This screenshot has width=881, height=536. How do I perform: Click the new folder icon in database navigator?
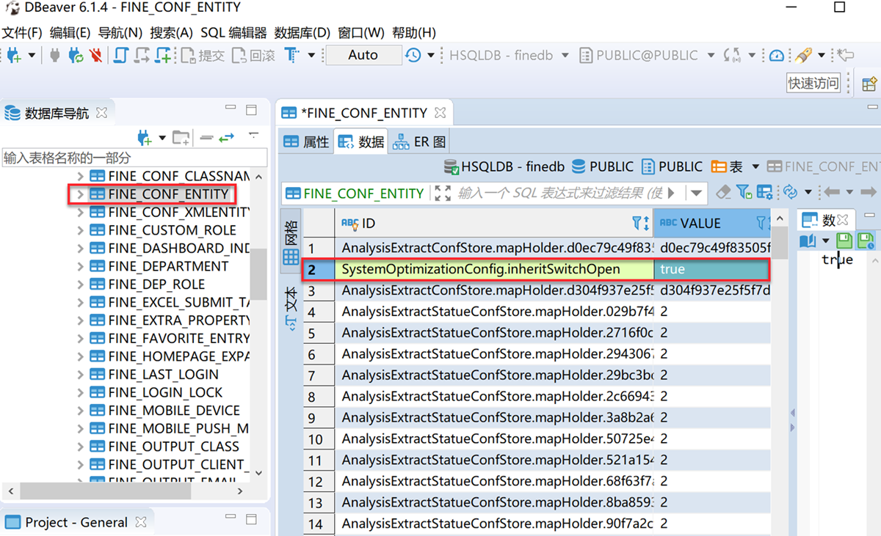coord(181,137)
